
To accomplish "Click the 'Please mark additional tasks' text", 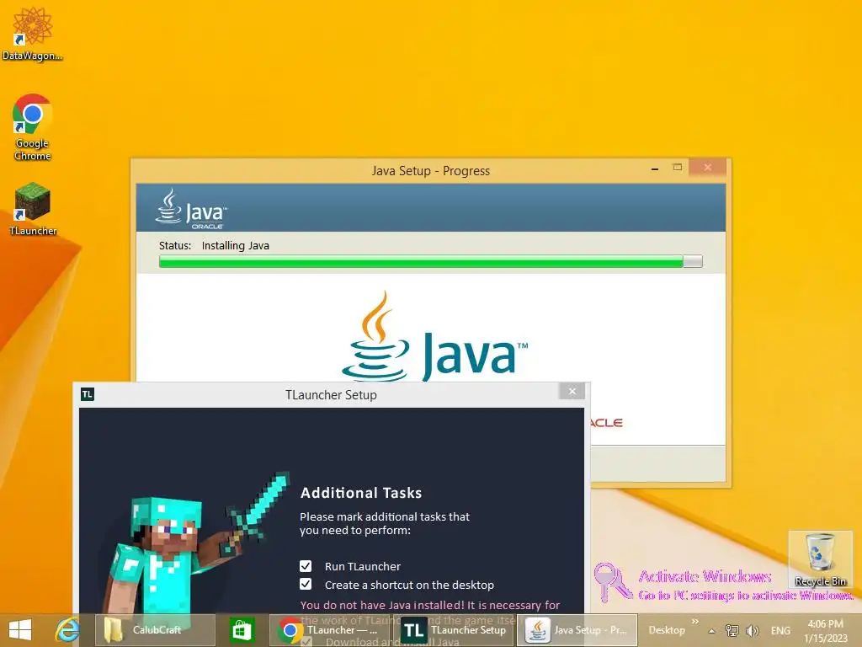I will pos(384,523).
